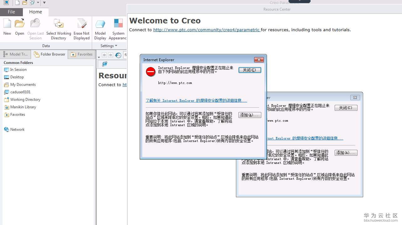This screenshot has height=225, width=402.
Task: Open the ptc.com creo4 parametric link
Action: point(207,30)
